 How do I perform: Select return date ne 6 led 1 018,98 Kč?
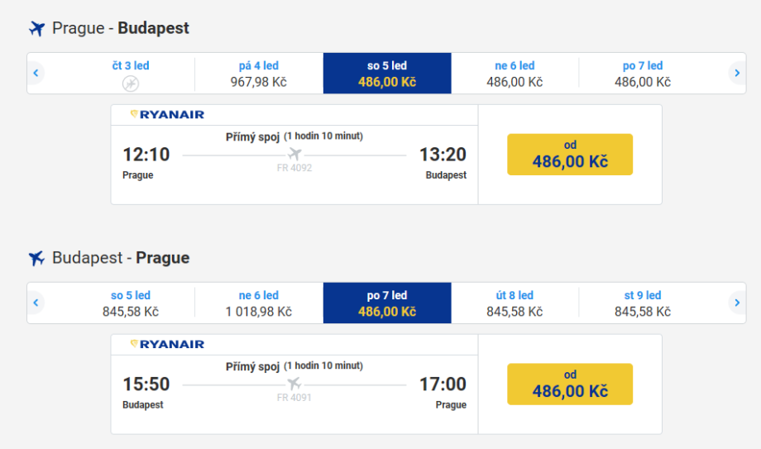pyautogui.click(x=259, y=303)
